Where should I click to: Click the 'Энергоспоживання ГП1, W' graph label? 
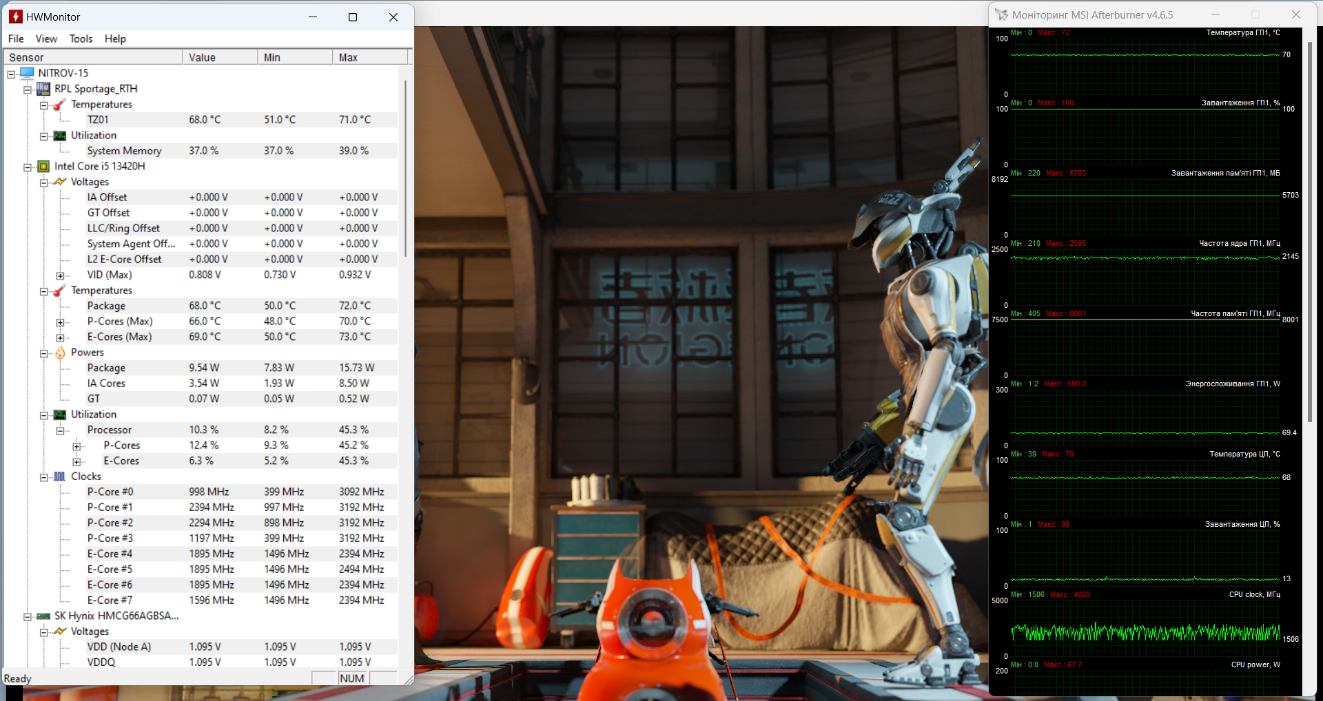click(1233, 384)
